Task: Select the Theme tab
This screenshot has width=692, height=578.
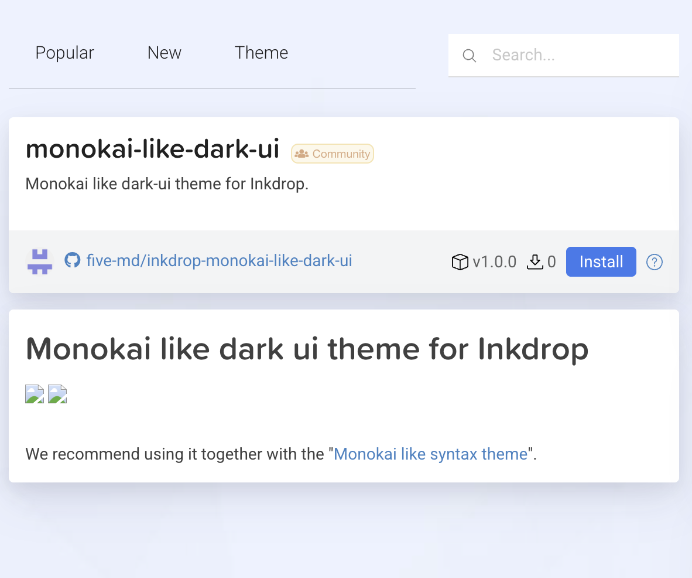Action: pyautogui.click(x=261, y=53)
